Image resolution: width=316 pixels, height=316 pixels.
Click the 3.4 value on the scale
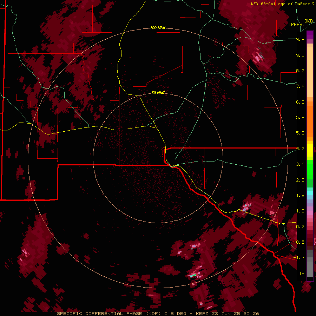pyautogui.click(x=300, y=164)
